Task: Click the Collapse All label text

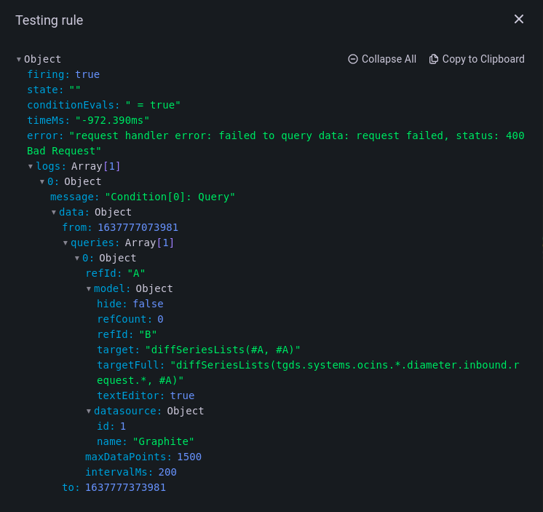Action: point(389,59)
